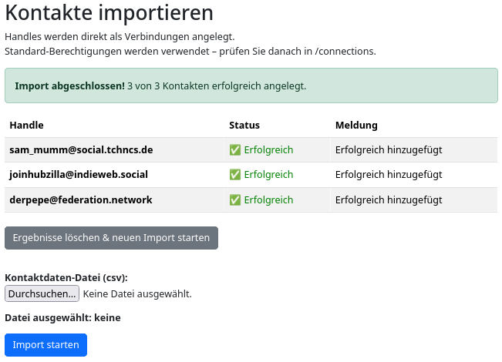Select the handle joinhubzilla@indieweb.social
The image size is (502, 362).
click(x=79, y=175)
